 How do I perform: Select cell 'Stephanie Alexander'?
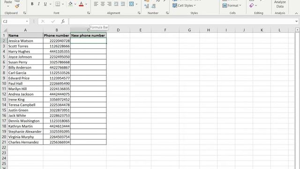point(25,131)
